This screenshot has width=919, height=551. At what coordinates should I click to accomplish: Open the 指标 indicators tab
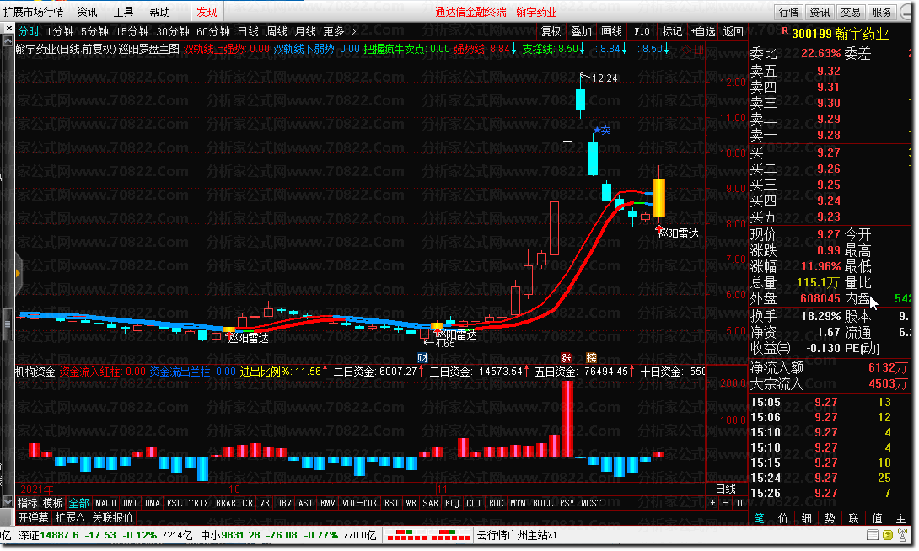tap(28, 503)
